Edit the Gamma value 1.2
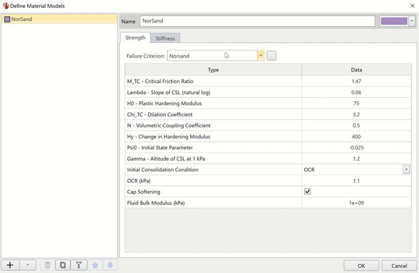 [x=357, y=159]
